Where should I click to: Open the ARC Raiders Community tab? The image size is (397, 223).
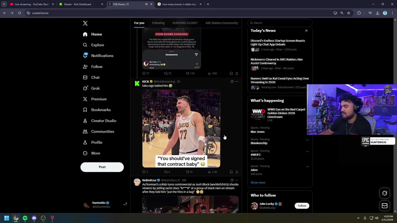pos(221,23)
